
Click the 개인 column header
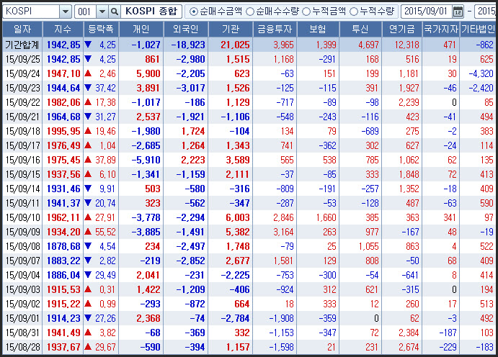141,30
